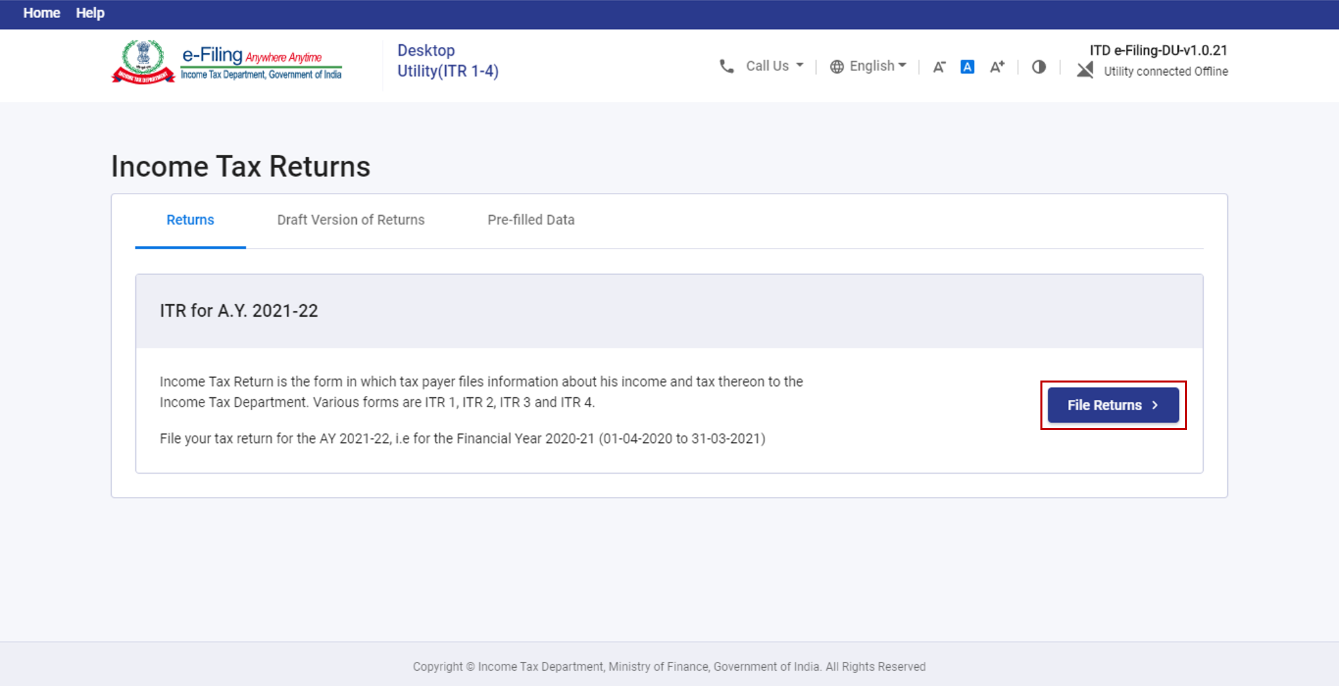Click the Call Us phone icon
This screenshot has width=1339, height=686.
pyautogui.click(x=728, y=66)
